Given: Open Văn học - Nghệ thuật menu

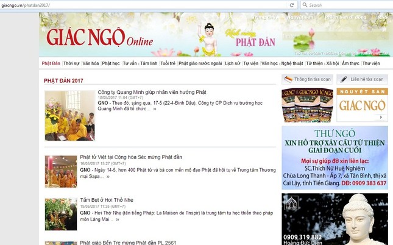Looking at the screenshot, I should pyautogui.click(x=282, y=63).
